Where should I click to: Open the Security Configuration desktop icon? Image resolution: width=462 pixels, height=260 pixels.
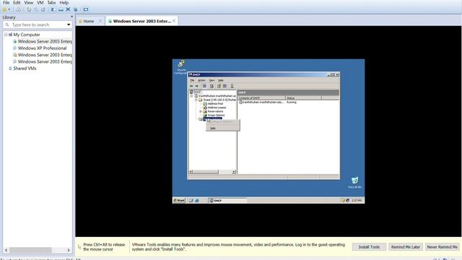point(181,67)
